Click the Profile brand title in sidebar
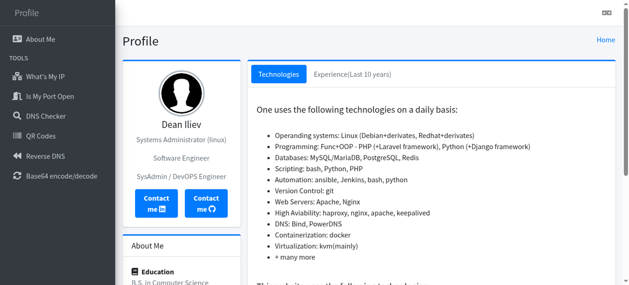629x285 pixels. [x=27, y=13]
